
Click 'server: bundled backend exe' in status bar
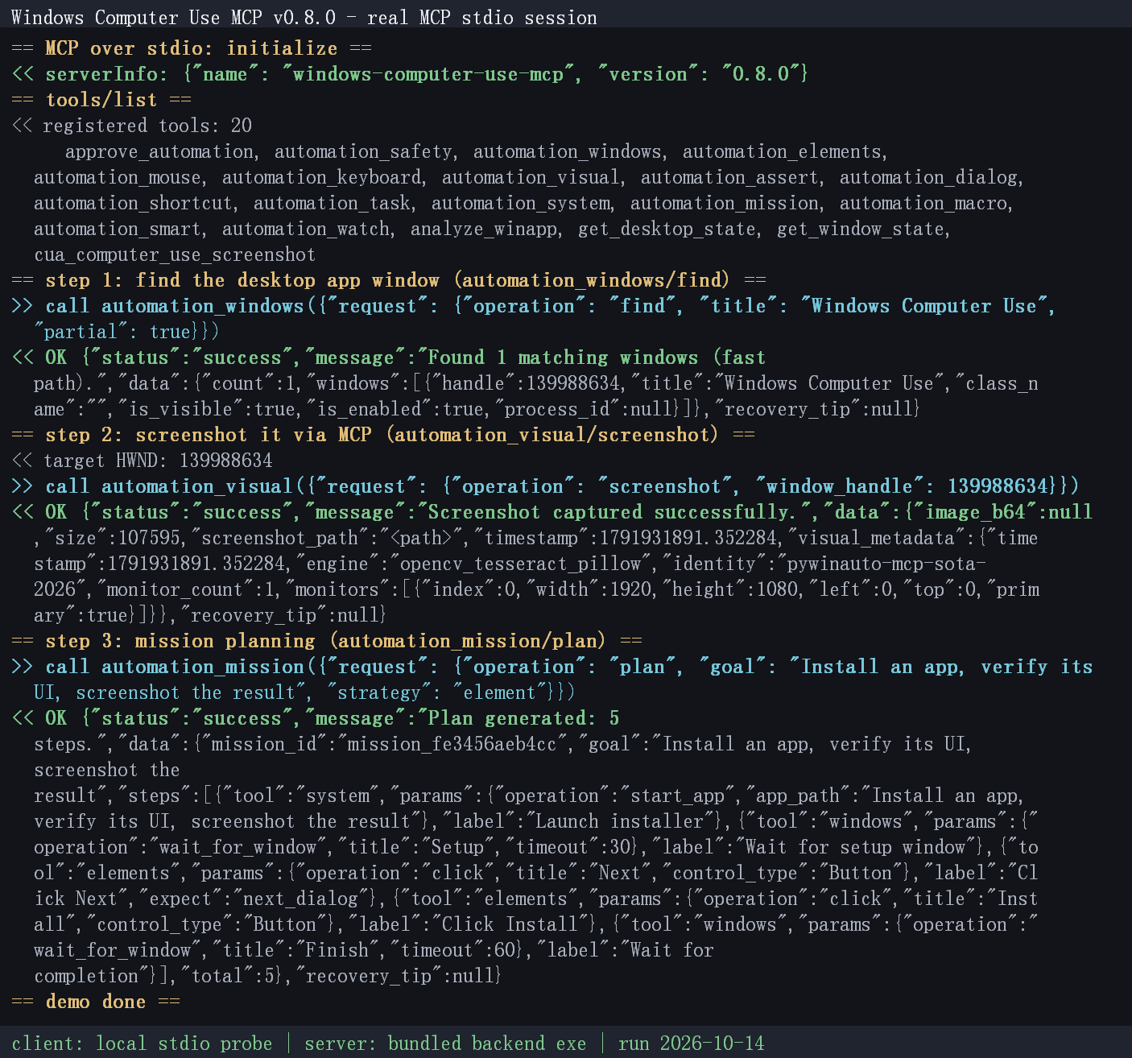click(445, 1044)
